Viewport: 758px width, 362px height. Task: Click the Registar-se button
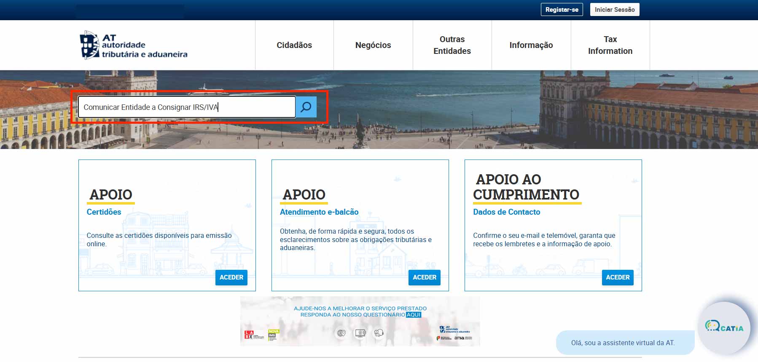pyautogui.click(x=562, y=10)
